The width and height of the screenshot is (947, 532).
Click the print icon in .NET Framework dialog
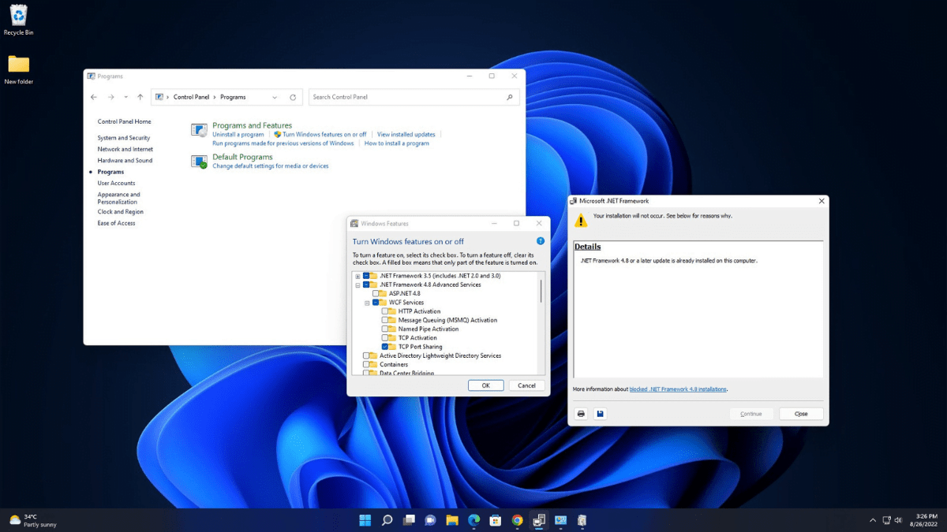tap(582, 414)
